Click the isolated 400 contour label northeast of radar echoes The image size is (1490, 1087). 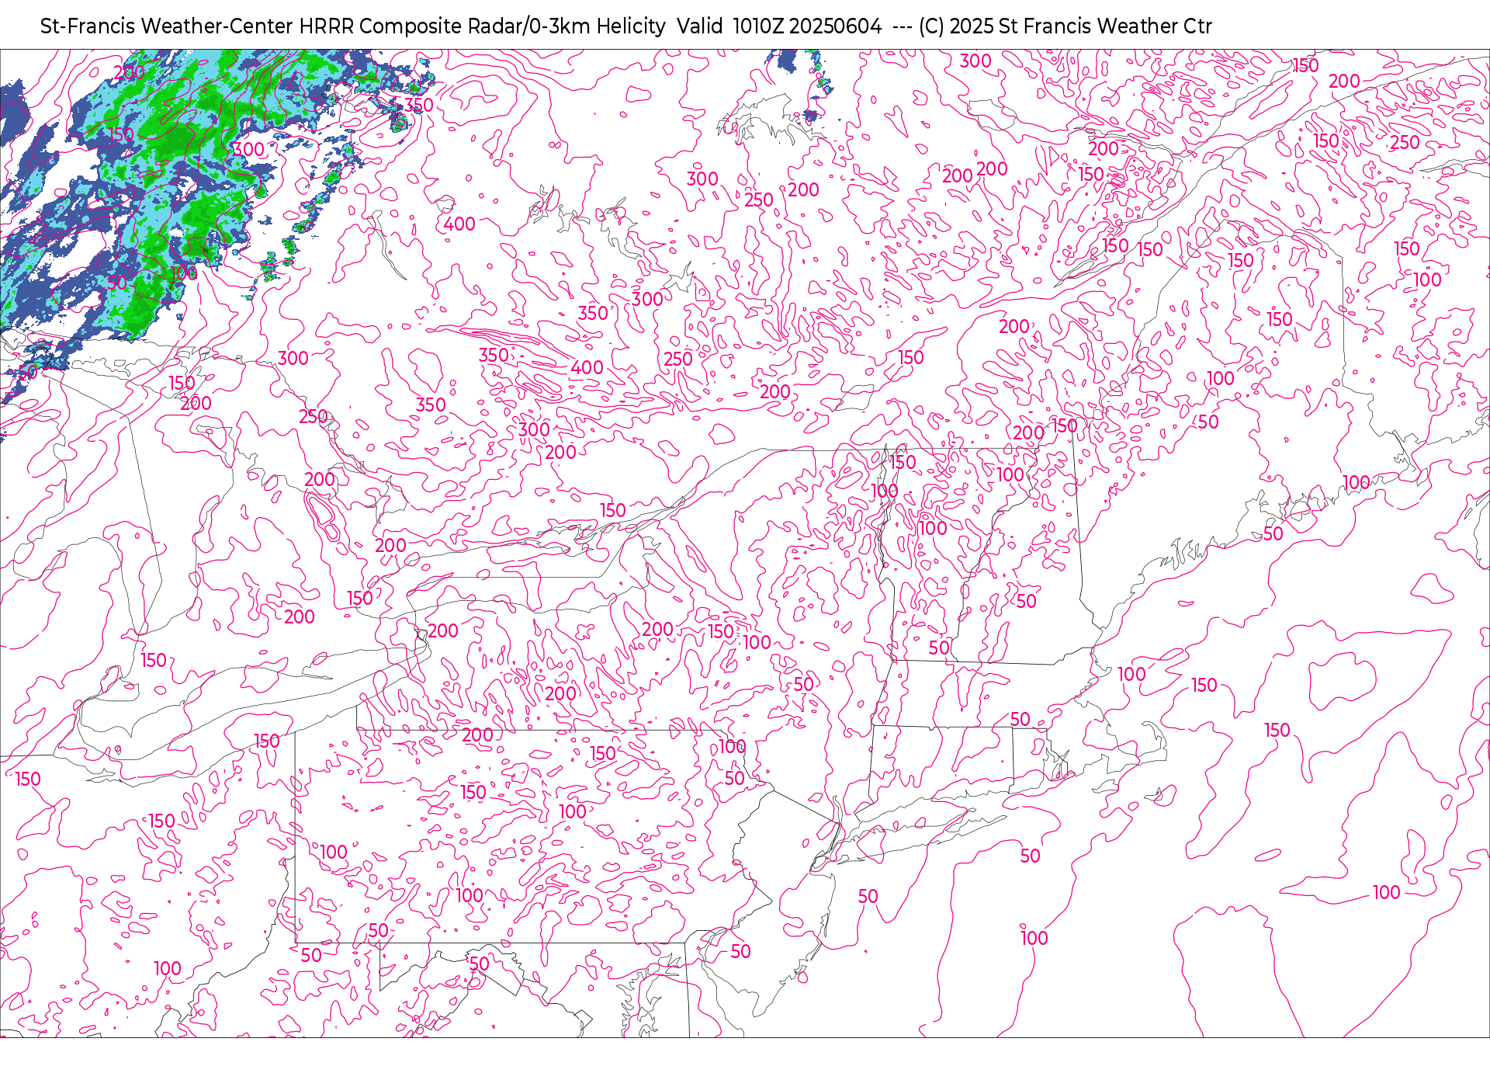pos(459,224)
